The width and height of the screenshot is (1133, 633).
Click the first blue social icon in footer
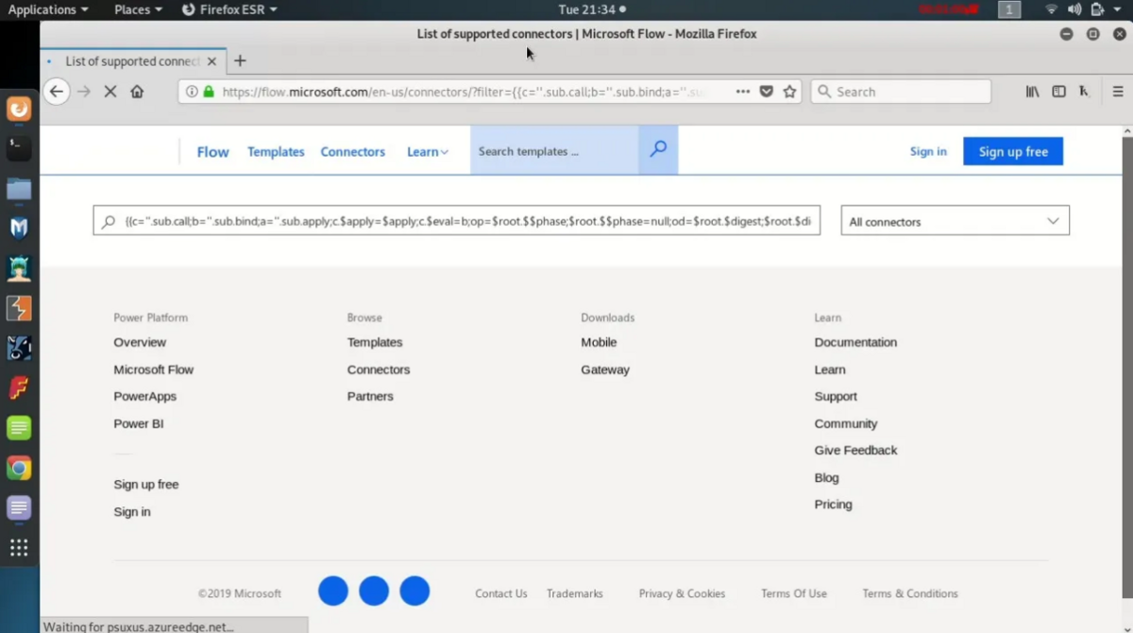[x=332, y=590]
